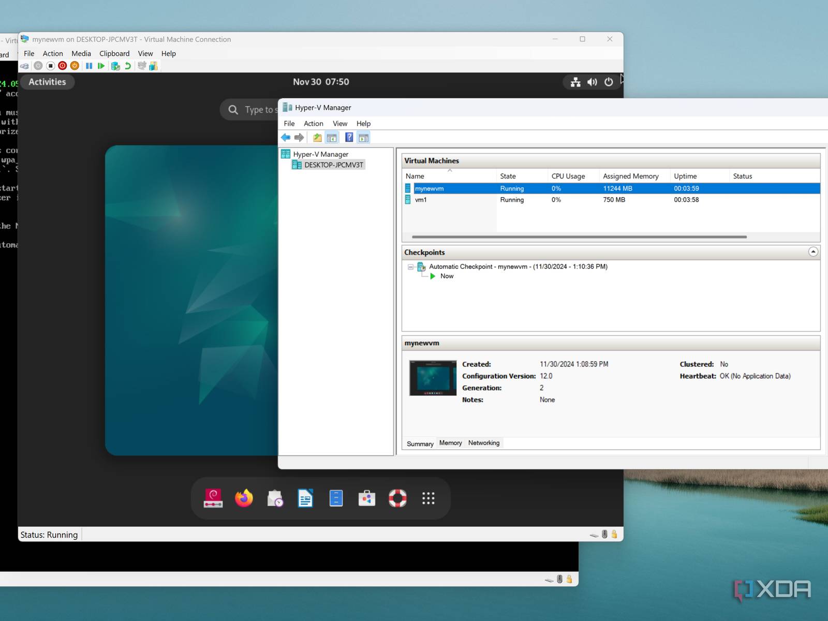Collapse the Automatic Checkpoint tree node

click(x=411, y=267)
